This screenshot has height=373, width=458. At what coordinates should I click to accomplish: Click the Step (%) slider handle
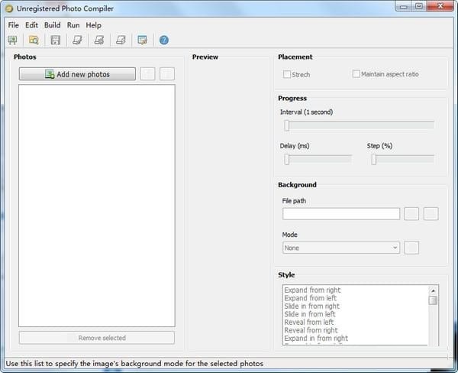point(374,160)
